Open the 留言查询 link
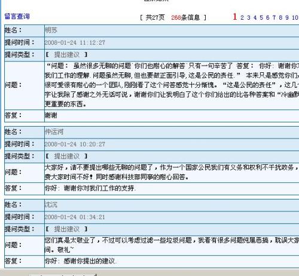Viewport: 299px width, 276px height. click(17, 16)
